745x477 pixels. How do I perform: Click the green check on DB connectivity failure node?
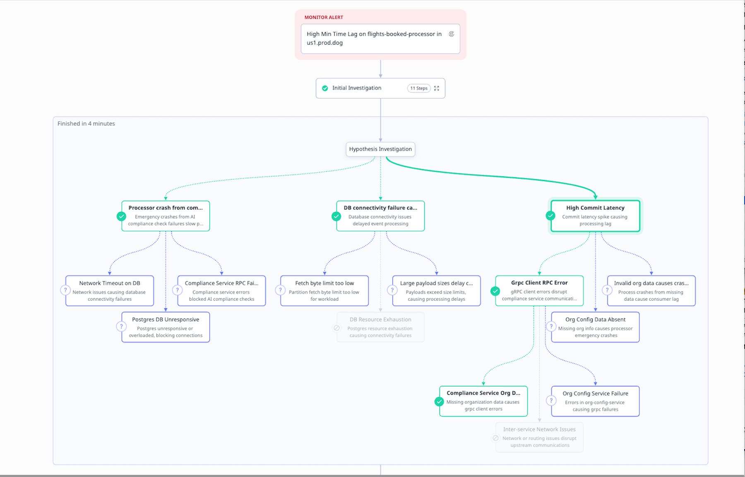(336, 216)
